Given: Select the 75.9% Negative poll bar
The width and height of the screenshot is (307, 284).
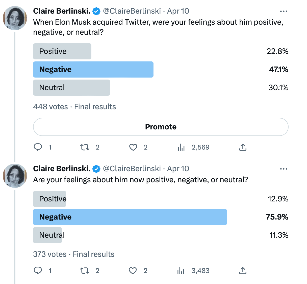Looking at the screenshot, I should pos(130,217).
